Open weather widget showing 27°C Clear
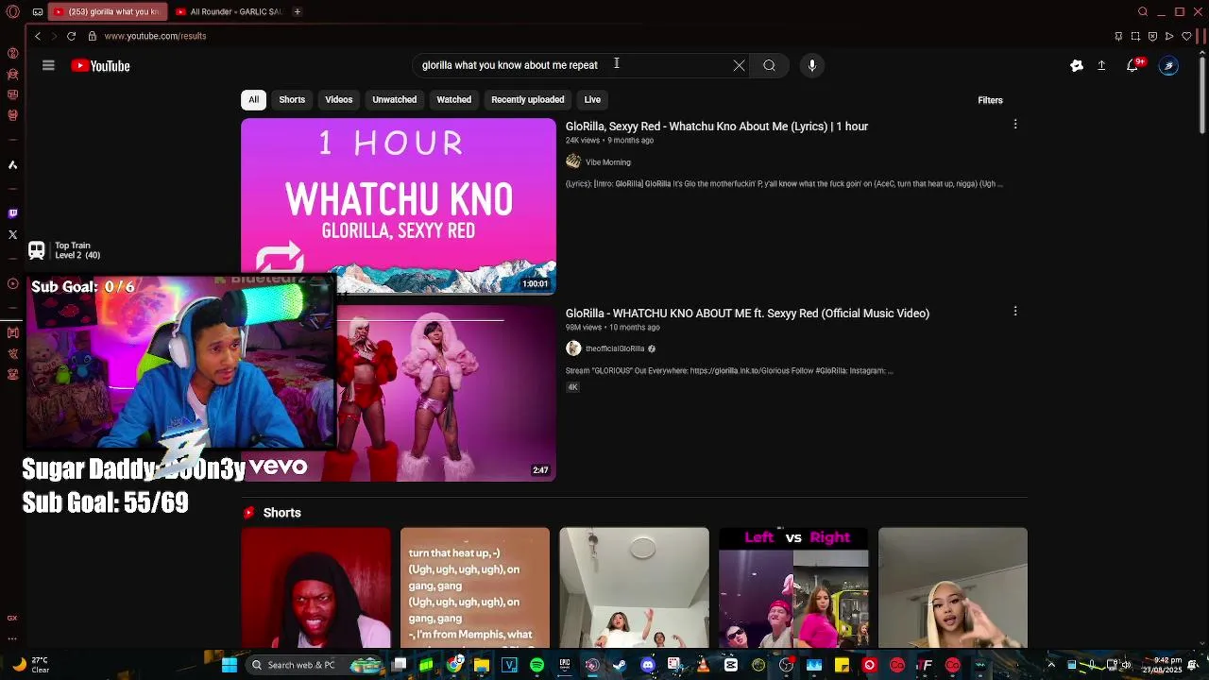This screenshot has width=1209, height=680. (30, 665)
